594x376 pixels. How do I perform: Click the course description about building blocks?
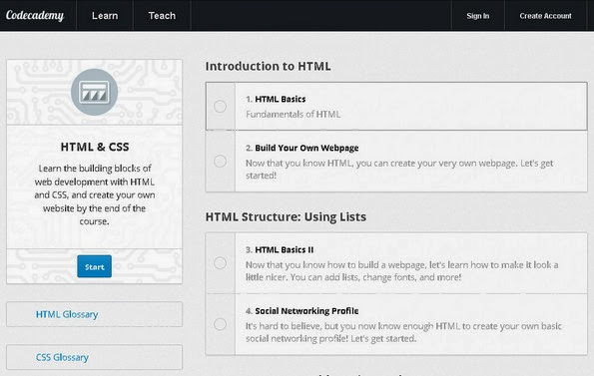pos(94,194)
